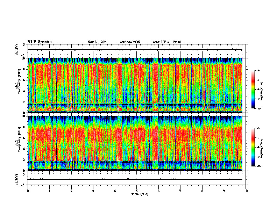Click the 'ch.3(V)' waveform axis label

(17, 180)
